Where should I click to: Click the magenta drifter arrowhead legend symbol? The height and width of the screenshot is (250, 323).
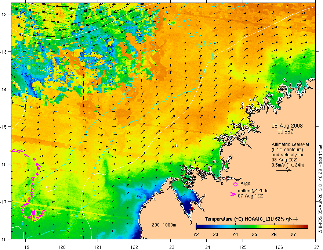[233, 194]
